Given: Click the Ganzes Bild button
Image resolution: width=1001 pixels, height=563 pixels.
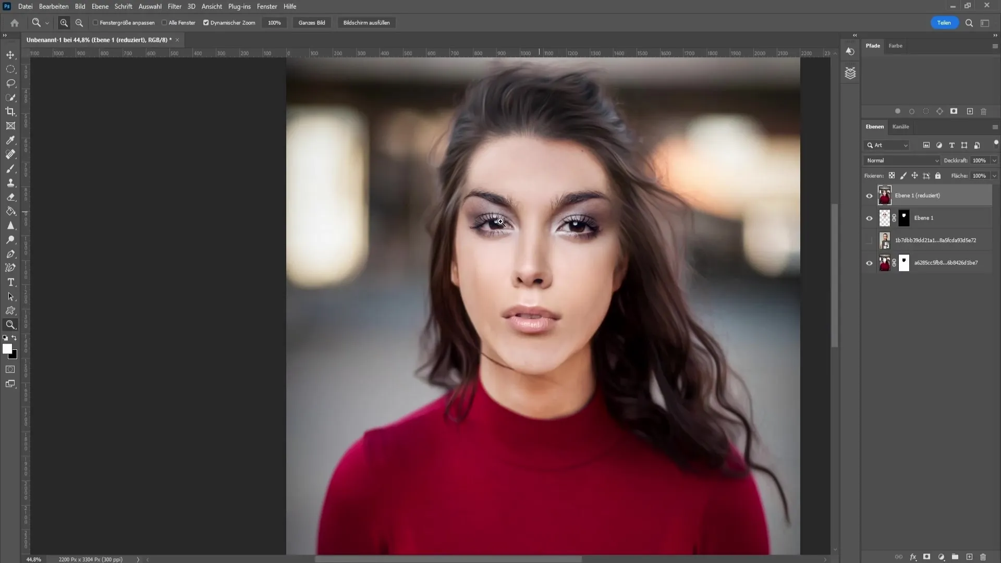Looking at the screenshot, I should pyautogui.click(x=311, y=23).
